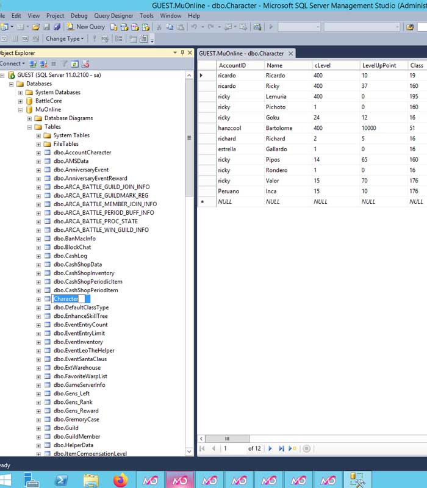Screen dimensions: 427x488
Task: Pin the Object Explorer panel with pushpin icon
Action: coord(182,52)
